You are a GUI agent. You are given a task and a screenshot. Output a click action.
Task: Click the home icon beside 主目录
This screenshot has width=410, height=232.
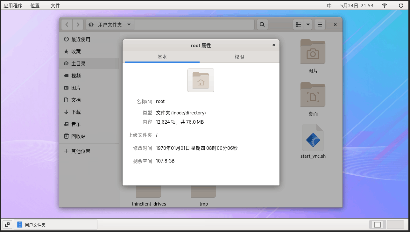66,63
